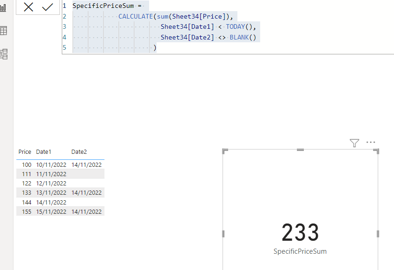Viewport: 394px width, 270px height.
Task: Select the Price cell 144
Action: (x=26, y=202)
